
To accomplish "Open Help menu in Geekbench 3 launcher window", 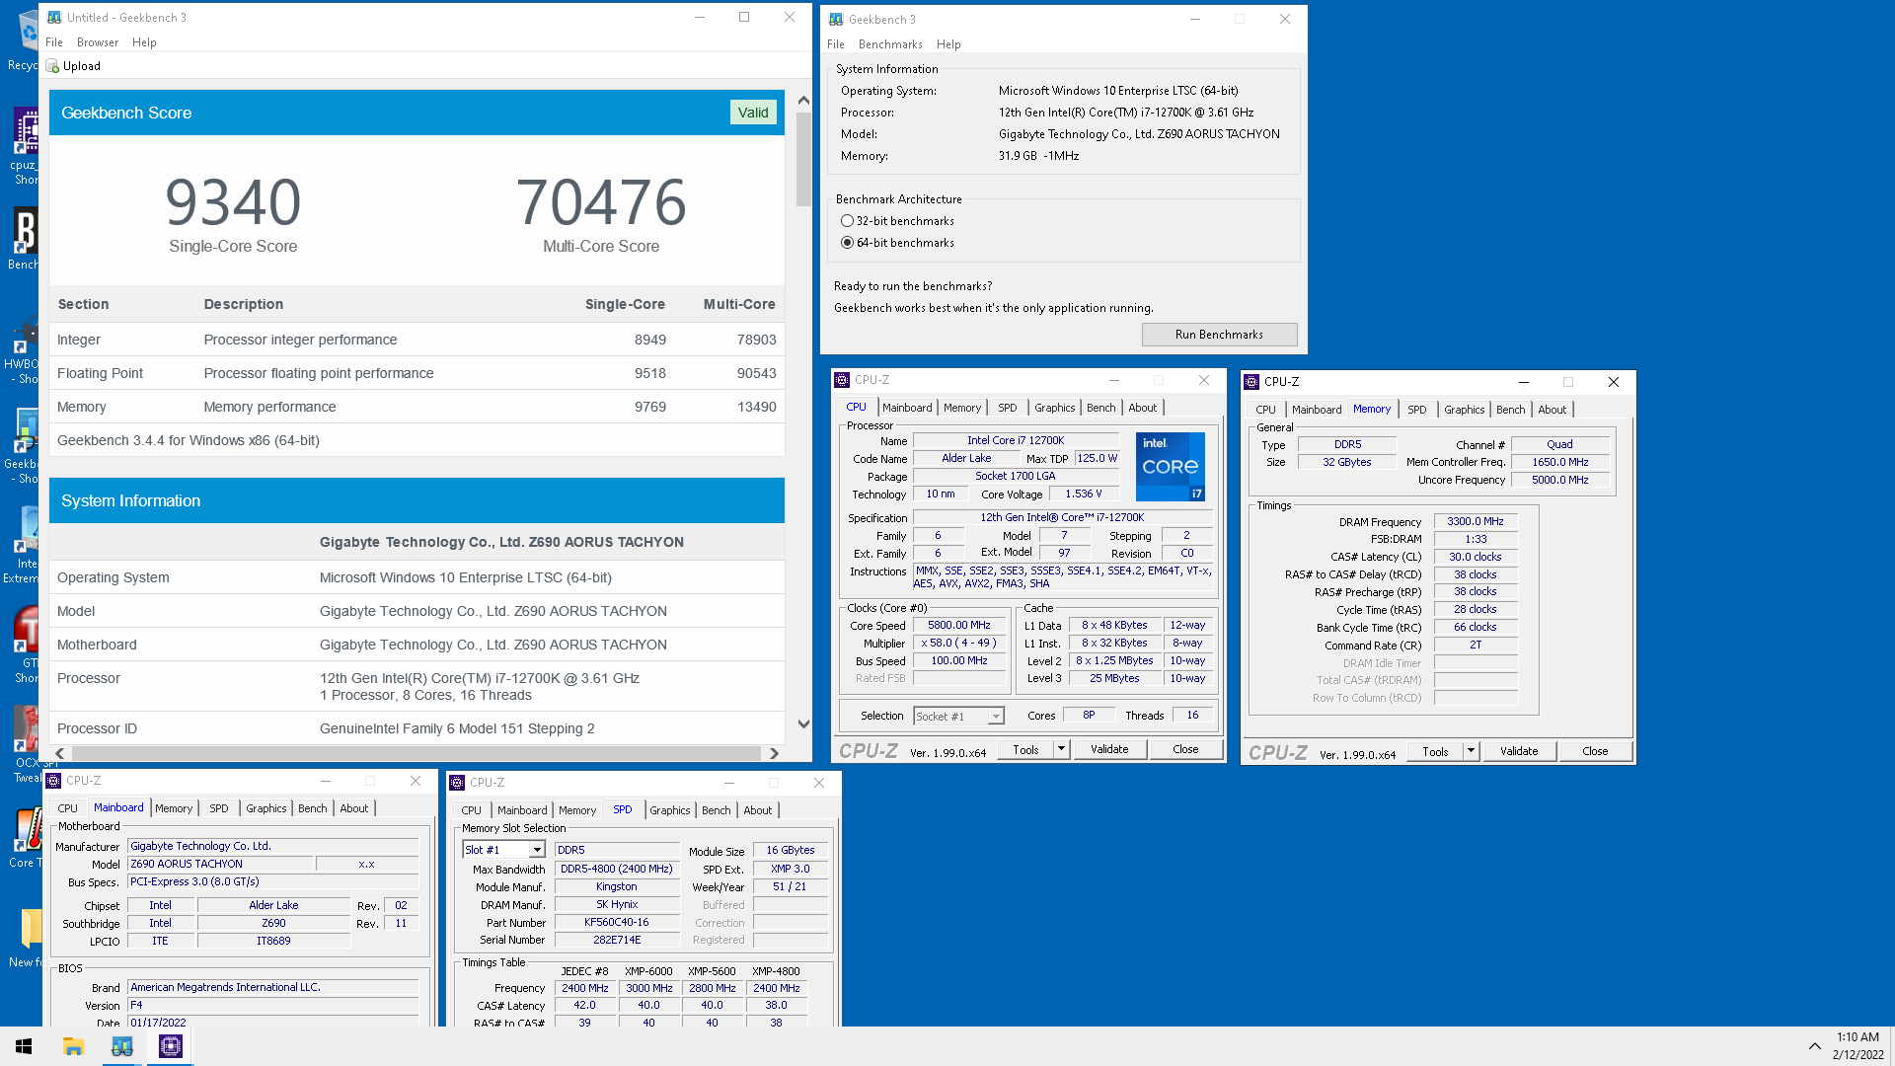I will click(x=948, y=44).
